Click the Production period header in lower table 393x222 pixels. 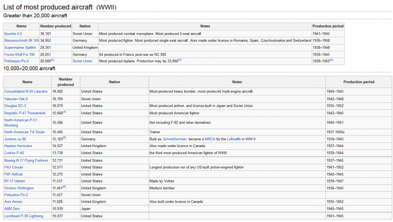pyautogui.click(x=359, y=82)
